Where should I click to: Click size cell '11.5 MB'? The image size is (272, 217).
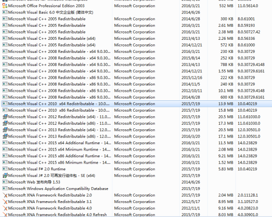(x=226, y=143)
